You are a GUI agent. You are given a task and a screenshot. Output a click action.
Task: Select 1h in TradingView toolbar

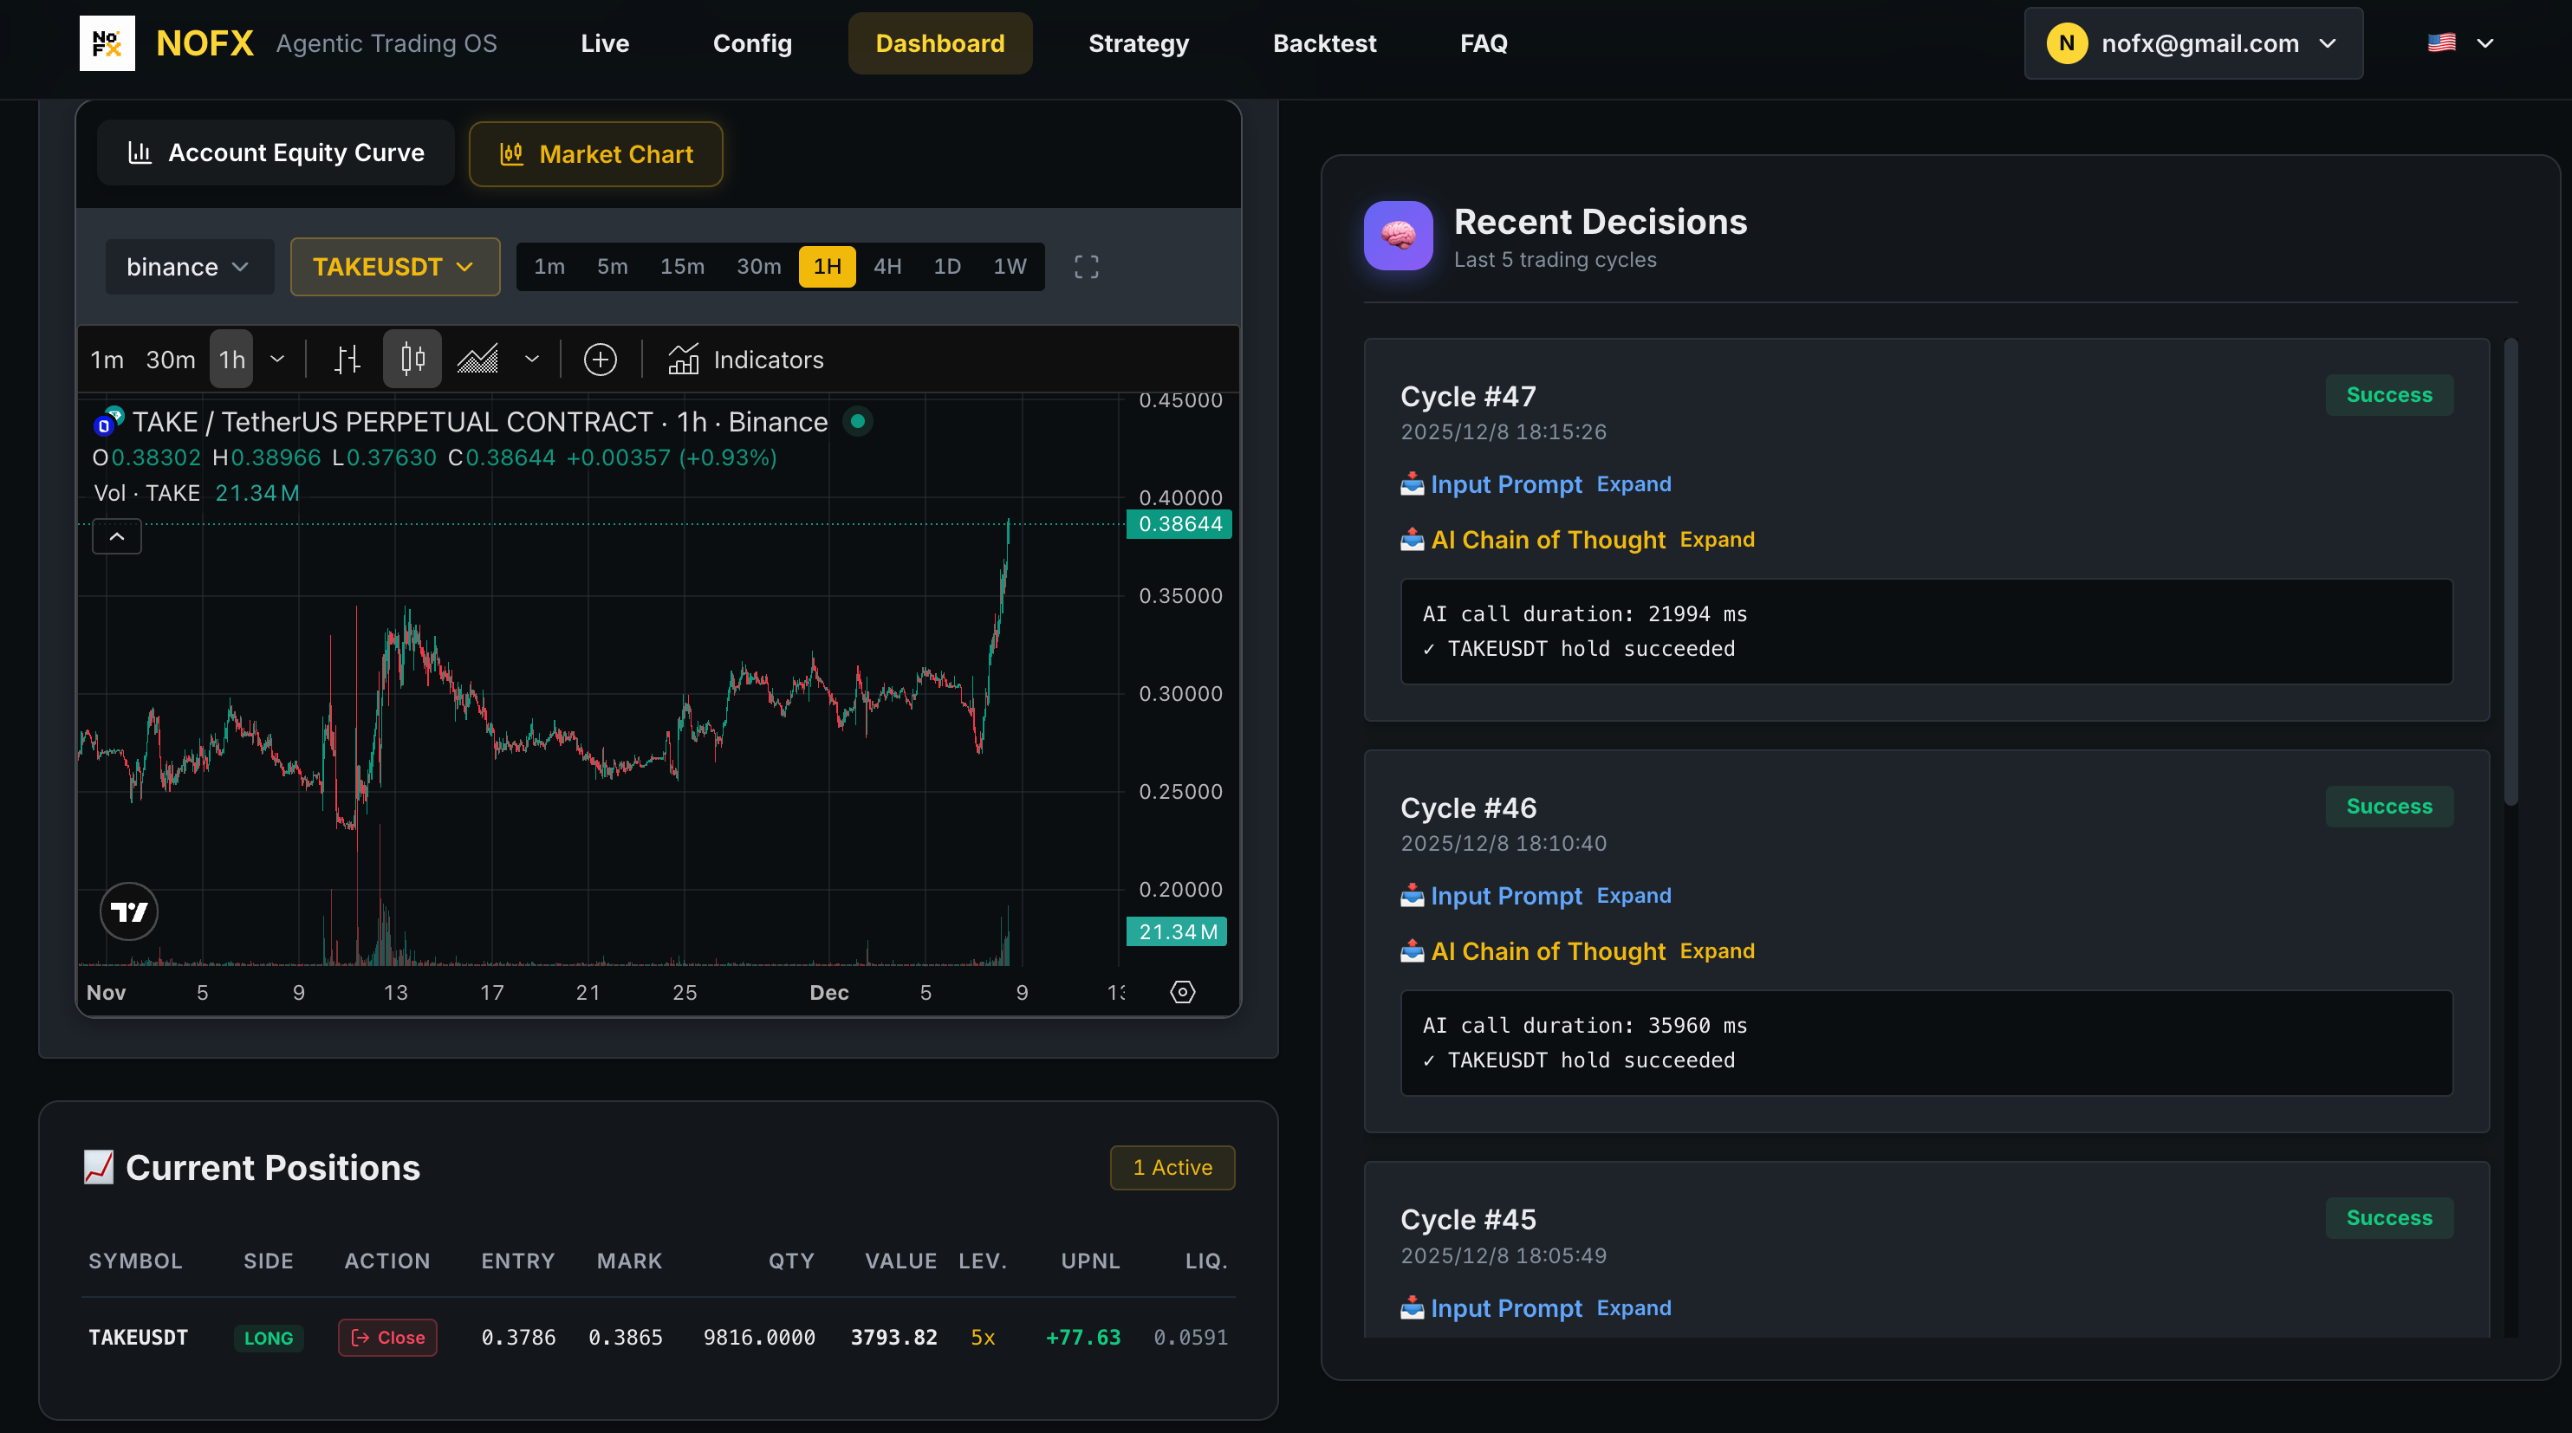pyautogui.click(x=231, y=360)
